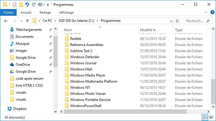216x121 pixels.
Task: Show recent locations dropdown arrow
Action: click(21, 21)
